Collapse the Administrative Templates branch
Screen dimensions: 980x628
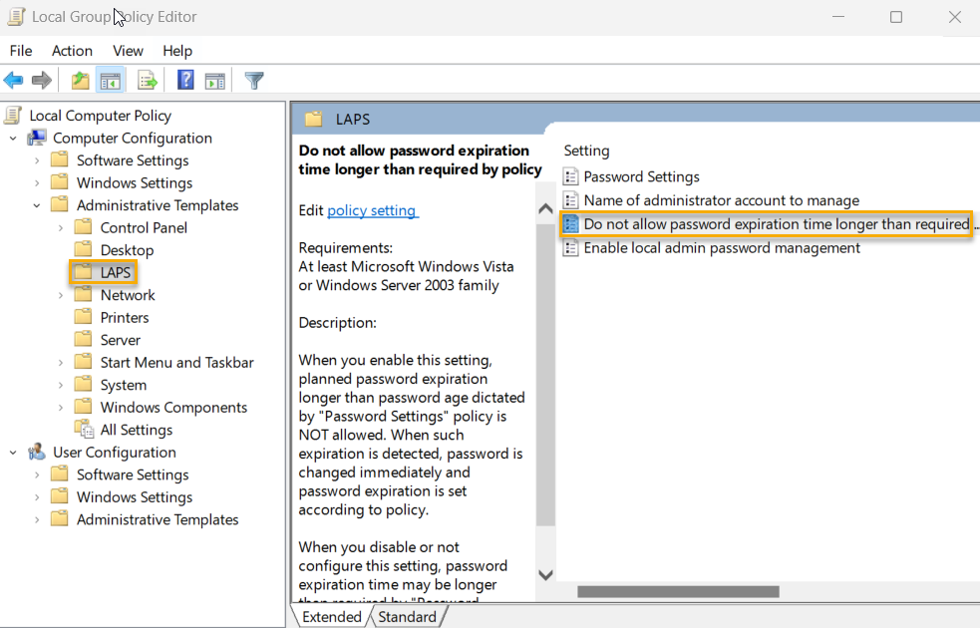(x=37, y=204)
